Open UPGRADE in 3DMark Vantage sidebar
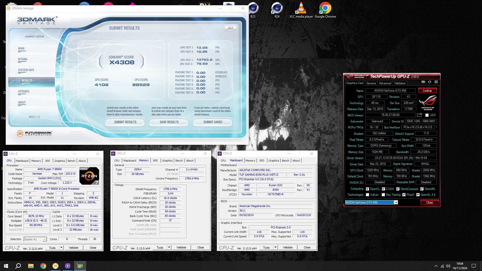Image resolution: width=482 pixels, height=271 pixels. [x=31, y=93]
